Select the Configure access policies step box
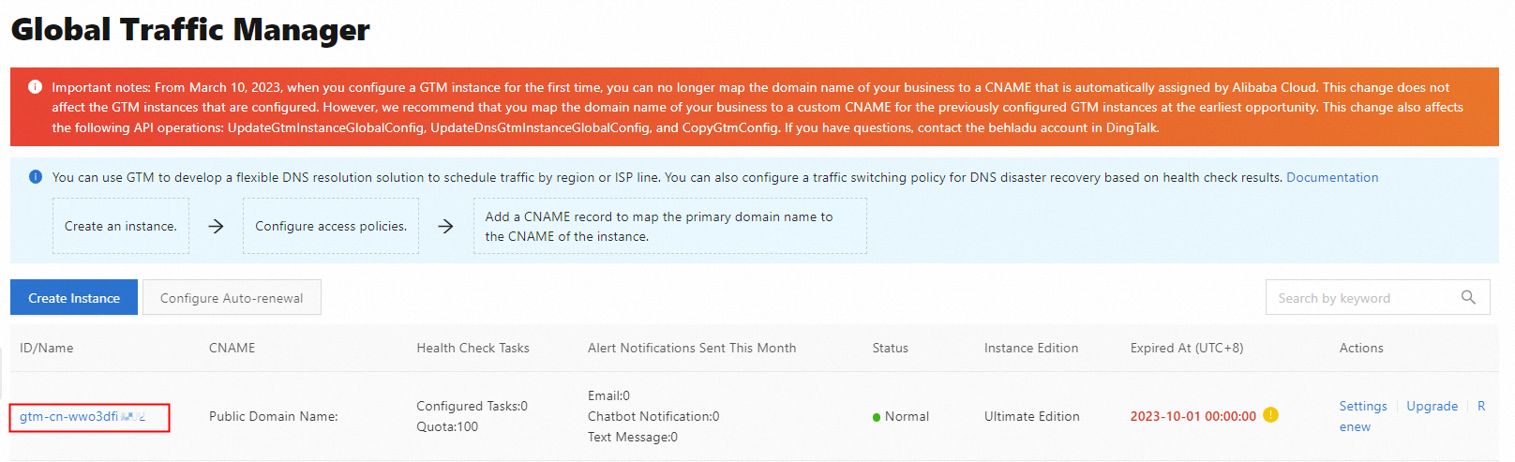The width and height of the screenshot is (1515, 462). pos(331,226)
